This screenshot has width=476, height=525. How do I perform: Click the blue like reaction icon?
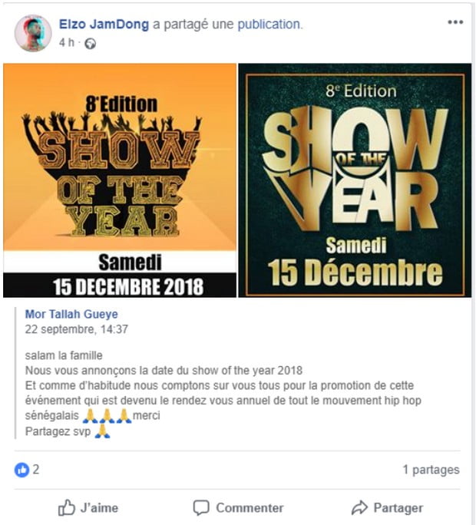[x=21, y=470]
